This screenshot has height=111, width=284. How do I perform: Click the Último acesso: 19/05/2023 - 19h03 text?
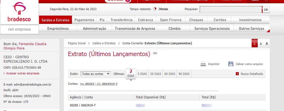(x=27, y=96)
